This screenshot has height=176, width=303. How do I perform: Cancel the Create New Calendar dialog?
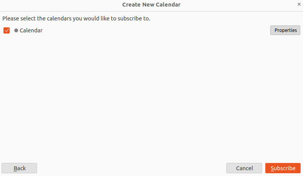click(244, 168)
